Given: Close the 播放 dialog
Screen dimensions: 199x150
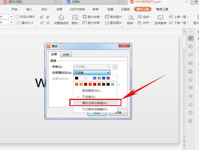Looking at the screenshot, I should pos(124,45).
